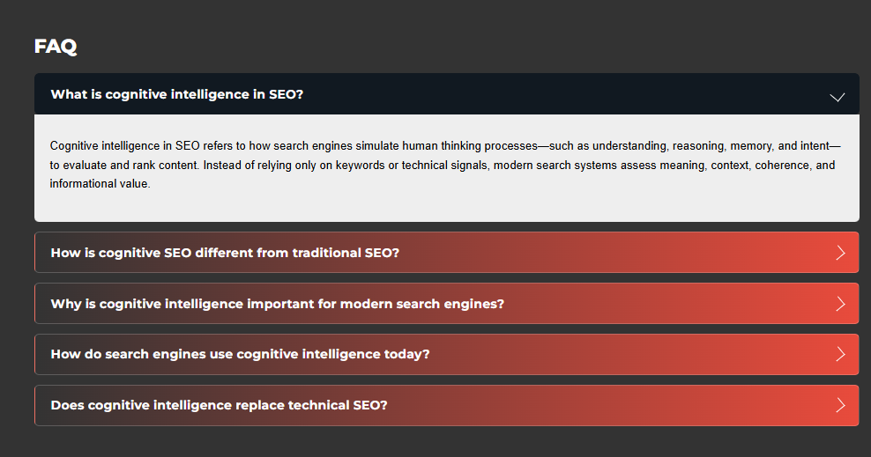Select "Does cognitive intelligence replace technical SEO?" question
The image size is (871, 457).
point(219,405)
